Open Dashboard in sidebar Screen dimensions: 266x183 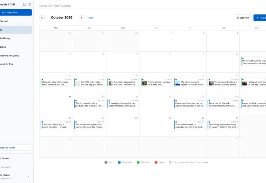16,21
